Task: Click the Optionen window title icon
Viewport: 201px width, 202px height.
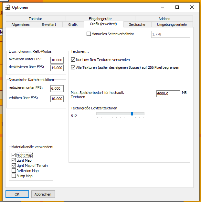Action: 8,7
